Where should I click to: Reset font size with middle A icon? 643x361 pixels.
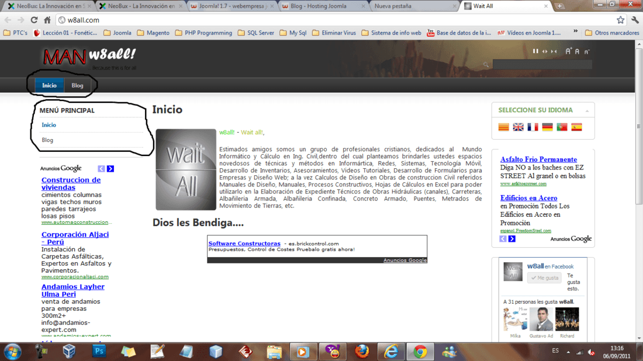[x=577, y=51]
